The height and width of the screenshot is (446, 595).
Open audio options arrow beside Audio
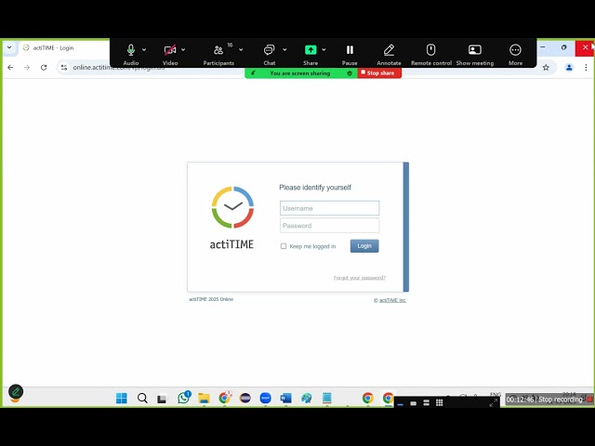144,49
